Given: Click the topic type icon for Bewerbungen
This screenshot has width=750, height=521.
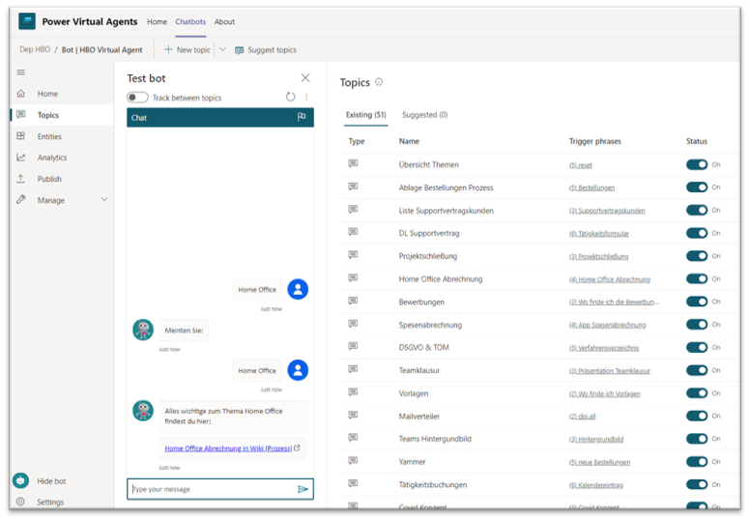Looking at the screenshot, I should coord(353,301).
